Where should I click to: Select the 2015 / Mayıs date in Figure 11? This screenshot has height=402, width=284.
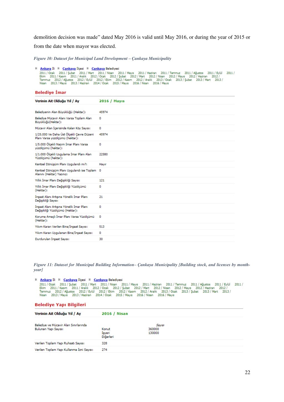[124, 295]
